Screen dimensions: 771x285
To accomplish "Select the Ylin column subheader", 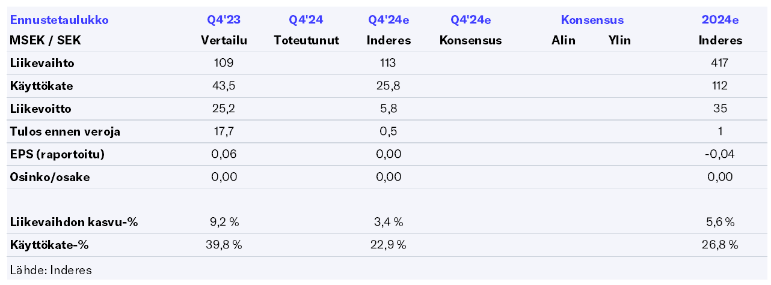I will (x=619, y=41).
